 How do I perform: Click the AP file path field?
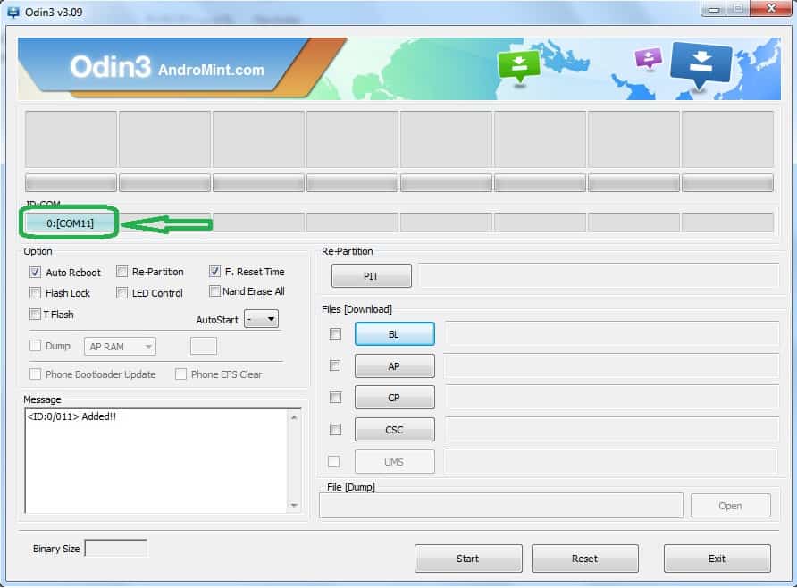pos(612,365)
